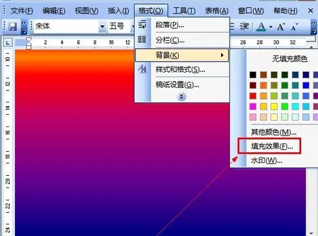This screenshot has width=318, height=236.
Task: Click 水印(W)... option
Action: [267, 160]
